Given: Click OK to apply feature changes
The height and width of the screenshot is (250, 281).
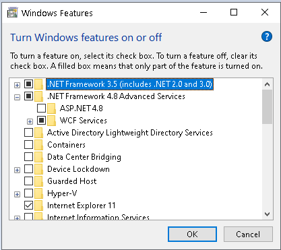Looking at the screenshot, I should point(192,235).
